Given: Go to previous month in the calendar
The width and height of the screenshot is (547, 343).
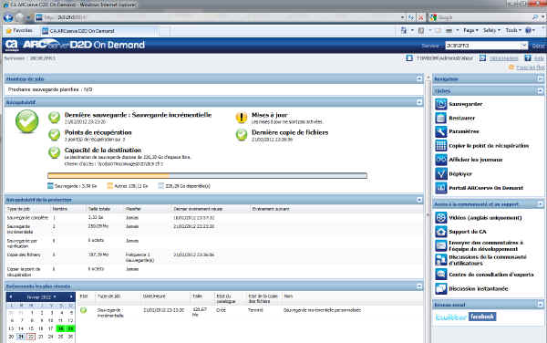Looking at the screenshot, I should [x=11, y=297].
